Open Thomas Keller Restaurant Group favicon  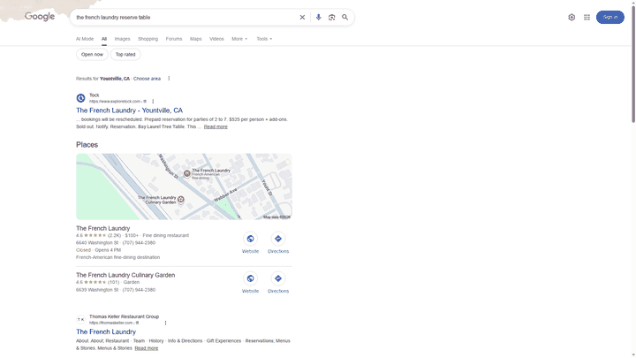80,319
